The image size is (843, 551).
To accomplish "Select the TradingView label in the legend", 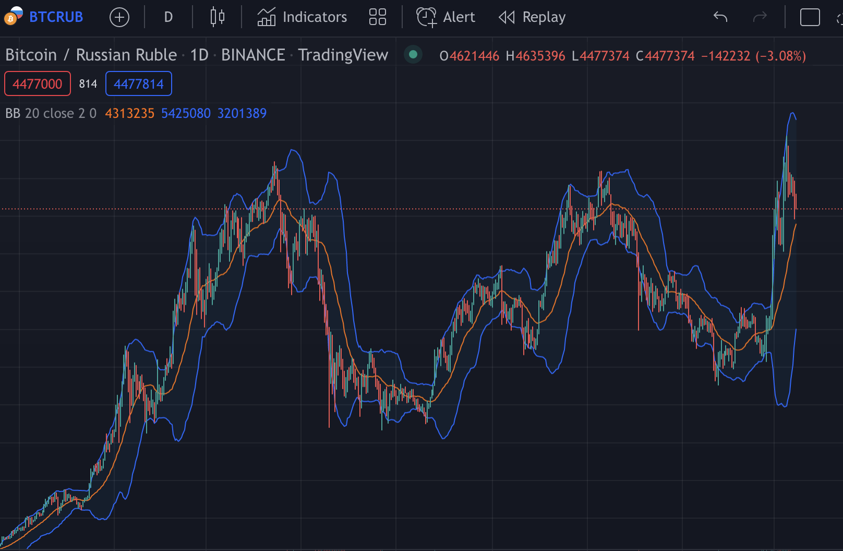I will [x=343, y=54].
